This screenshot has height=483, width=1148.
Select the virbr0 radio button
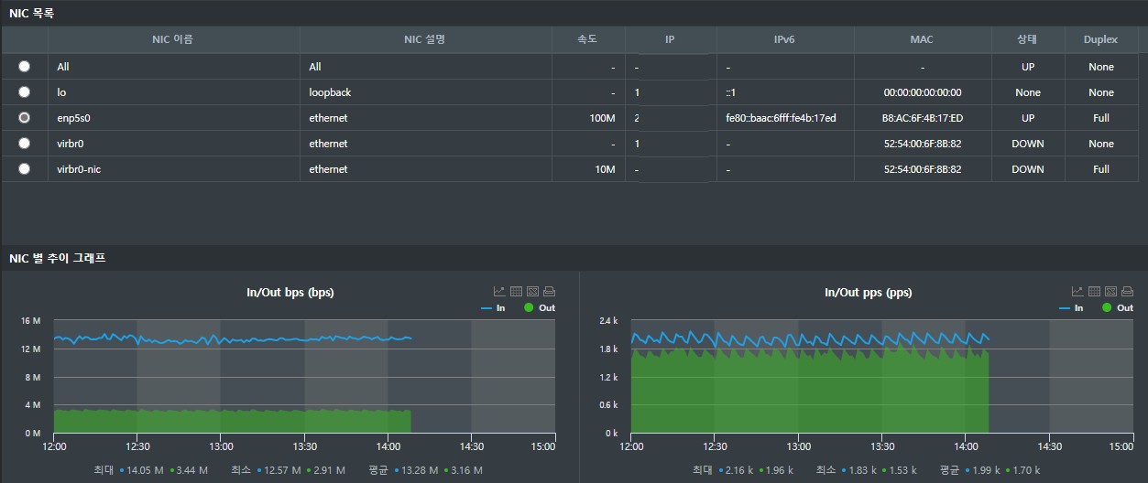click(x=25, y=144)
